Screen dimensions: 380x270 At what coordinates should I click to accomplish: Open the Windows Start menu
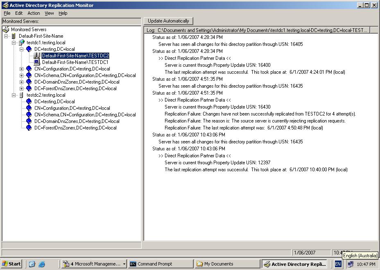tap(11, 264)
